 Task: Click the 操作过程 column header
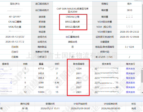coord(25,104)
